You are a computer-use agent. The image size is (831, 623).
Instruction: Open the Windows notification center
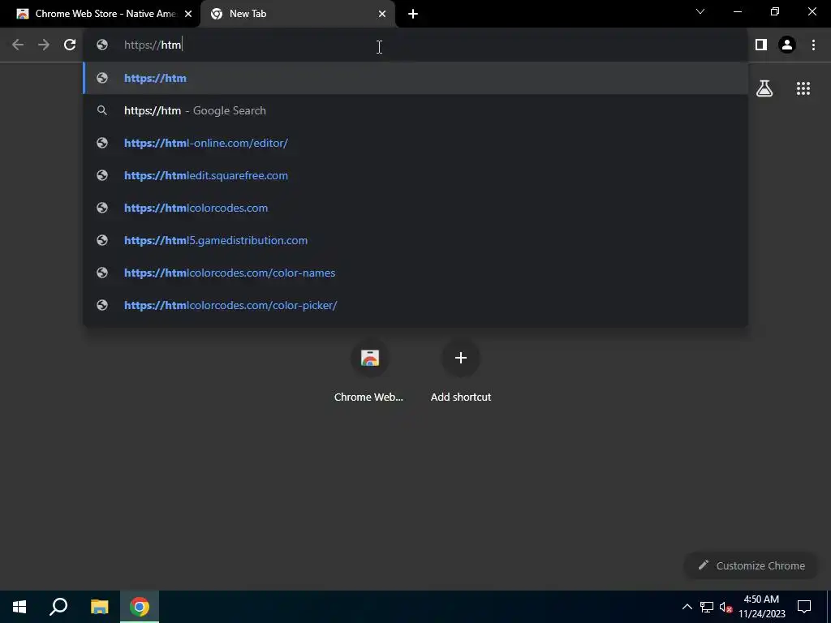804,607
